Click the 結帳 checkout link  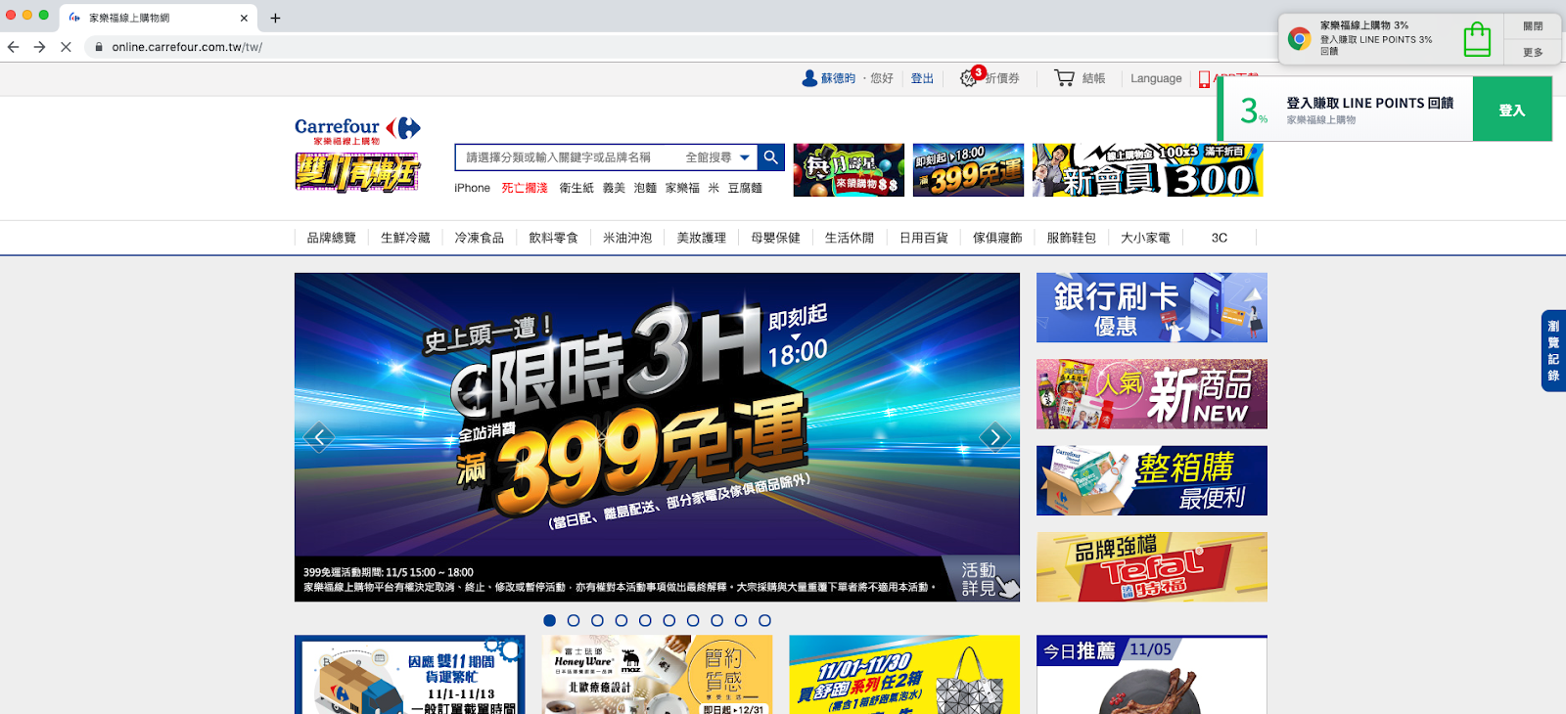(x=1093, y=78)
